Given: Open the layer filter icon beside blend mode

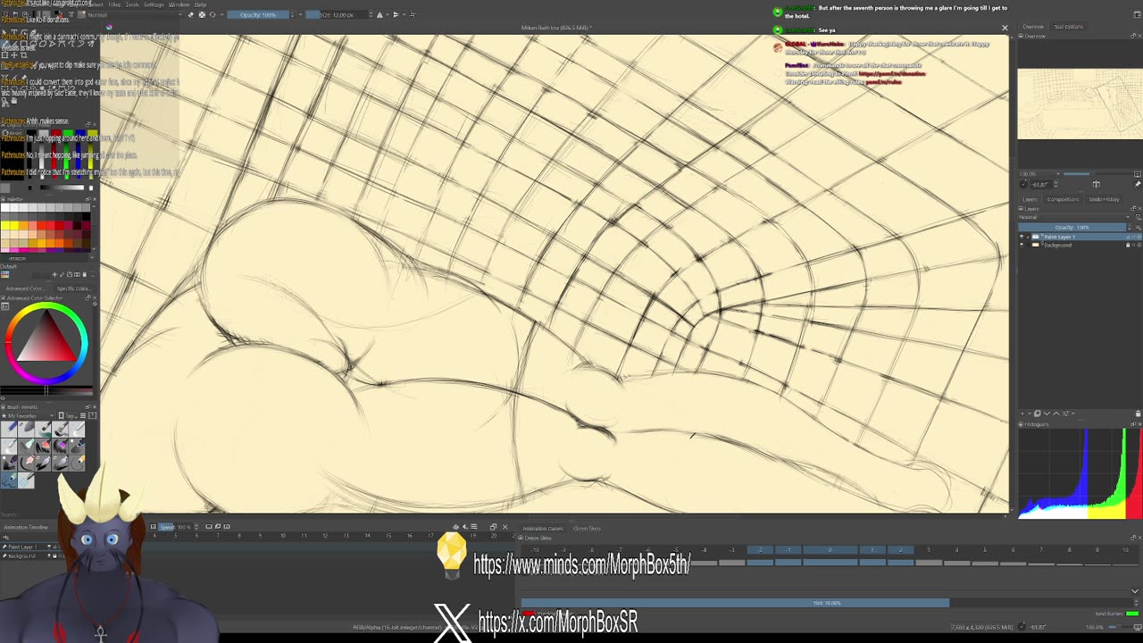Looking at the screenshot, I should [1137, 217].
